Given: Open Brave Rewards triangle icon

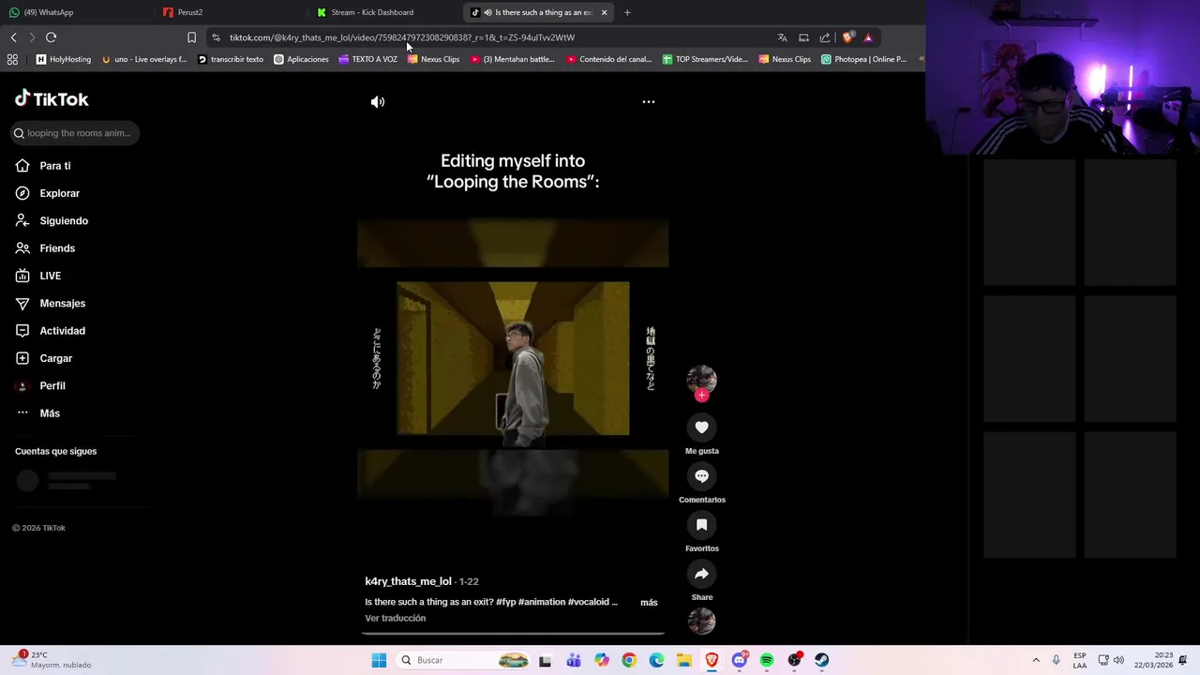Looking at the screenshot, I should pos(868,37).
